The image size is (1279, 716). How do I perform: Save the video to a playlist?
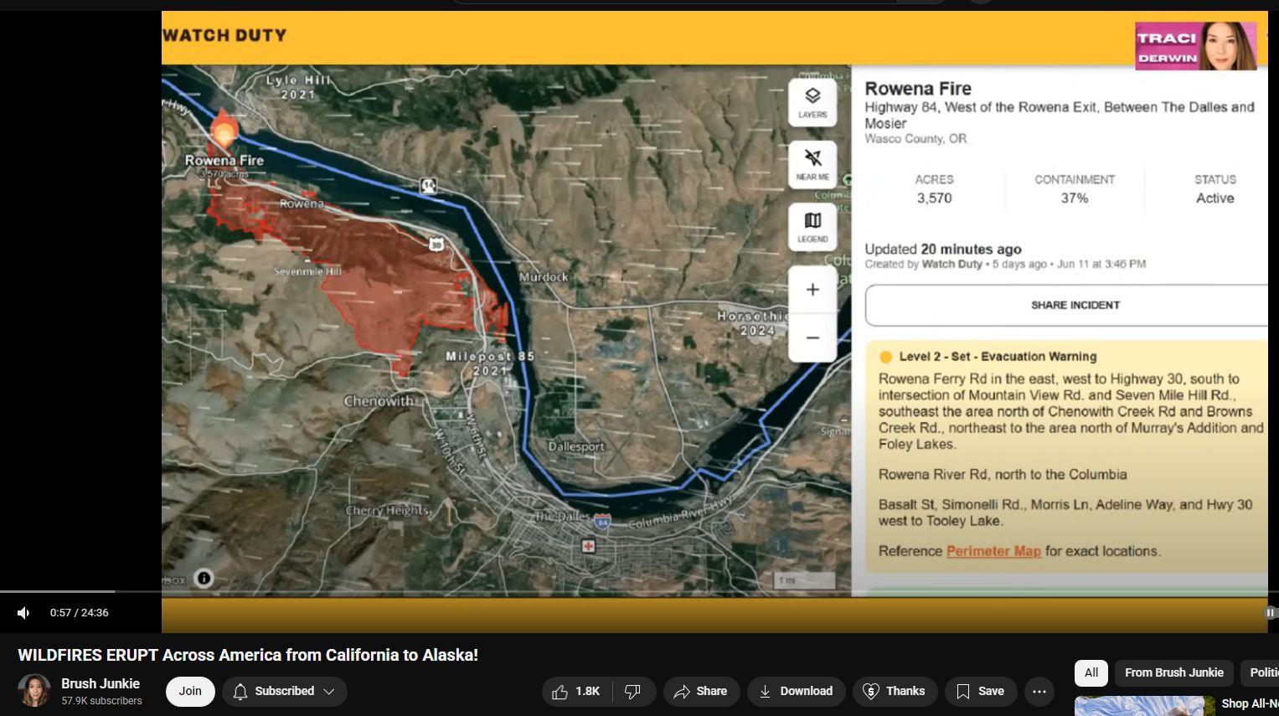(980, 691)
